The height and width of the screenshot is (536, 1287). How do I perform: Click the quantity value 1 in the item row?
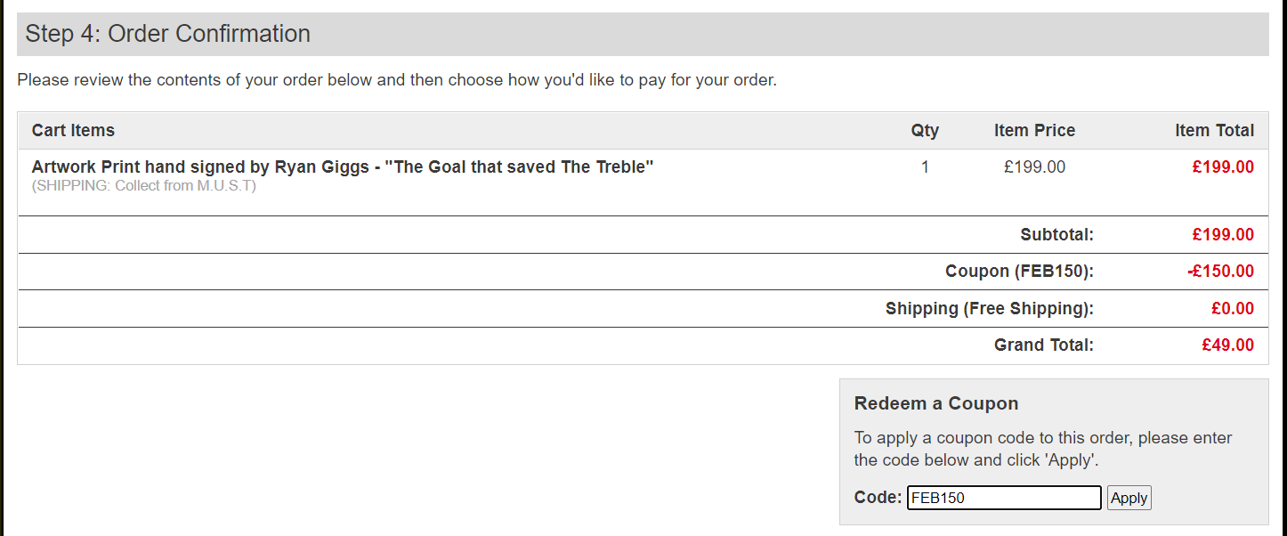coord(925,166)
